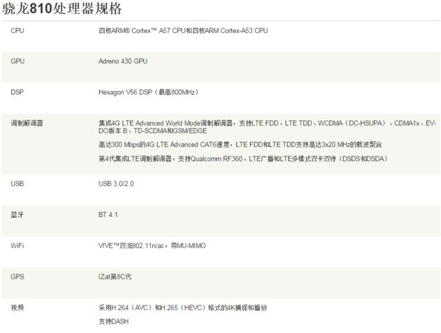441x333 pixels.
Task: Click the IZat第8C代 value
Action: coord(115,276)
